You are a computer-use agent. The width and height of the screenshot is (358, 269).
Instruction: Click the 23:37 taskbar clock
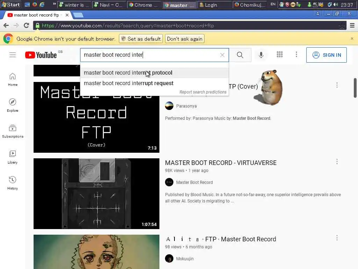[x=347, y=5]
